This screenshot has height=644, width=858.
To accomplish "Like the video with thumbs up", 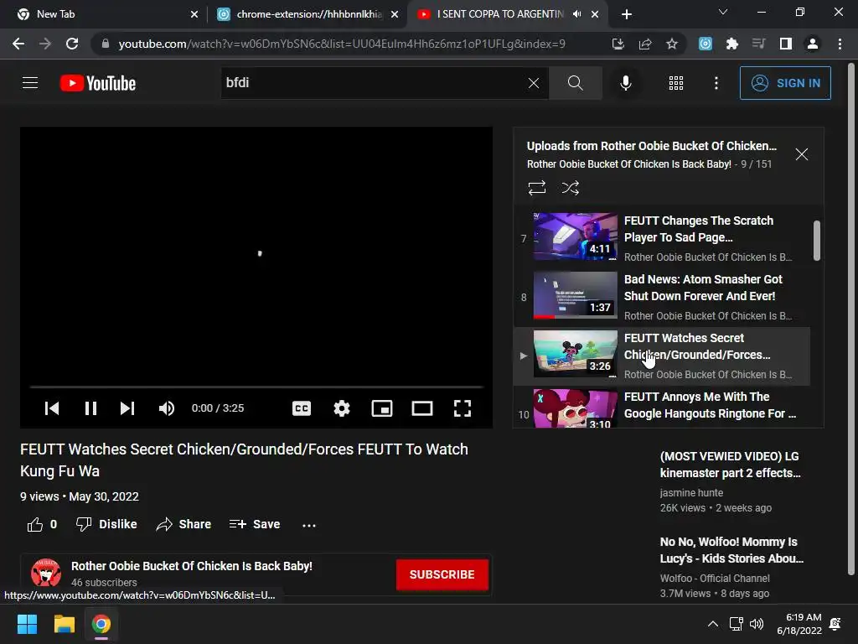I will click(x=42, y=524).
